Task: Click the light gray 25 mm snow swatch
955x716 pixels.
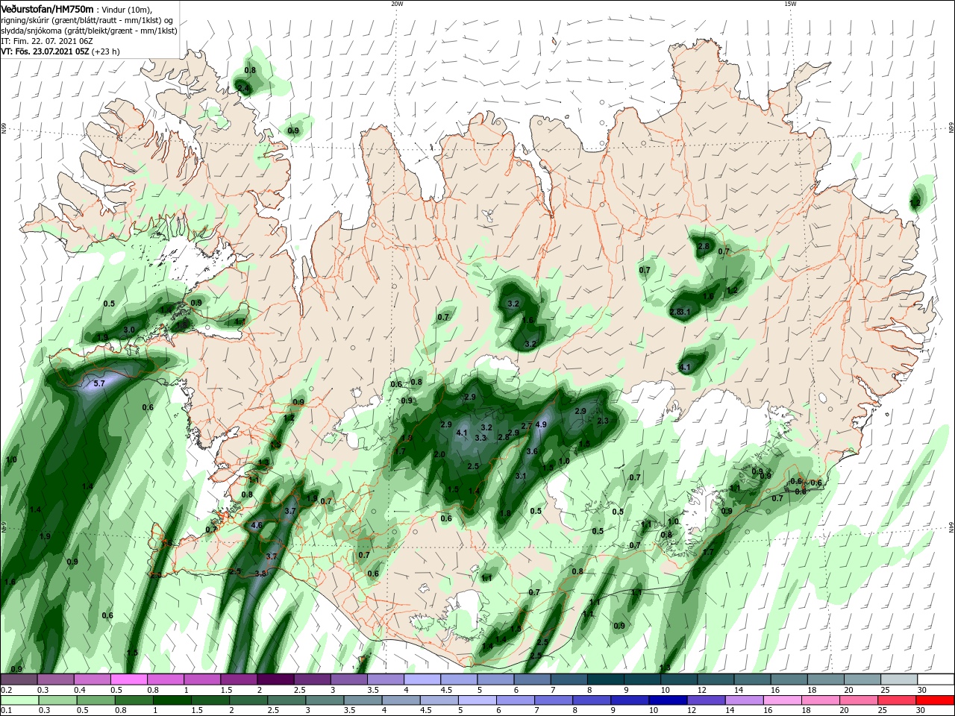Action: (899, 679)
